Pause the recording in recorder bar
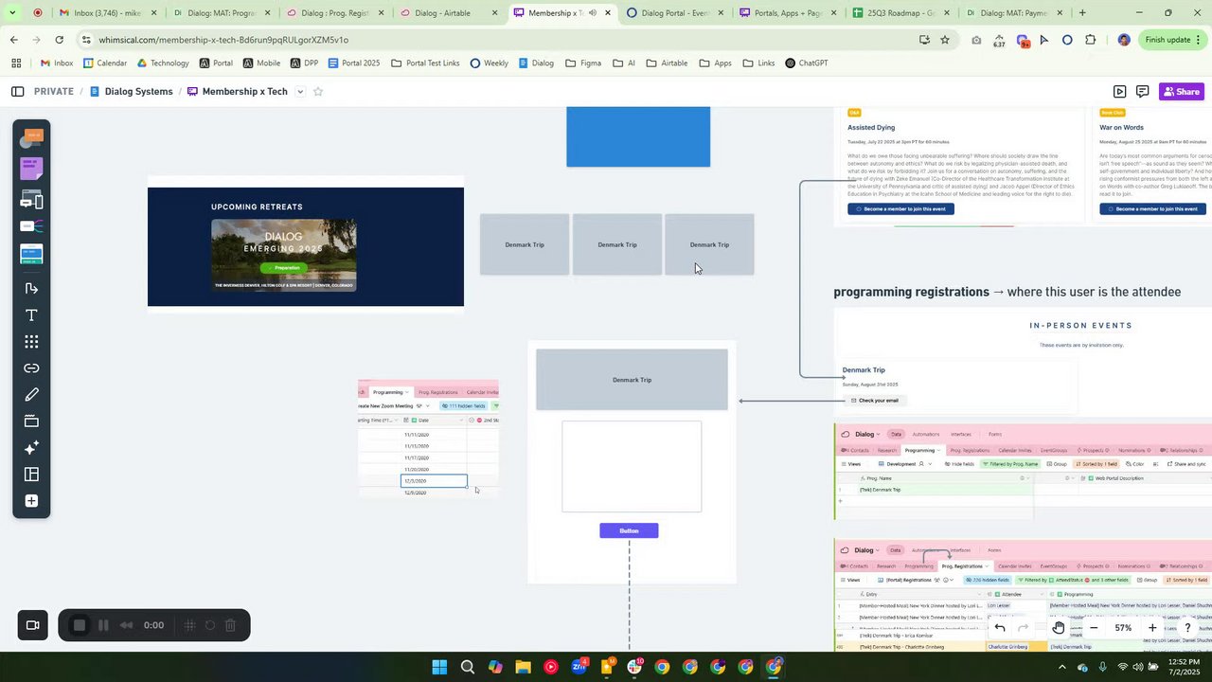The width and height of the screenshot is (1212, 682). [x=103, y=625]
